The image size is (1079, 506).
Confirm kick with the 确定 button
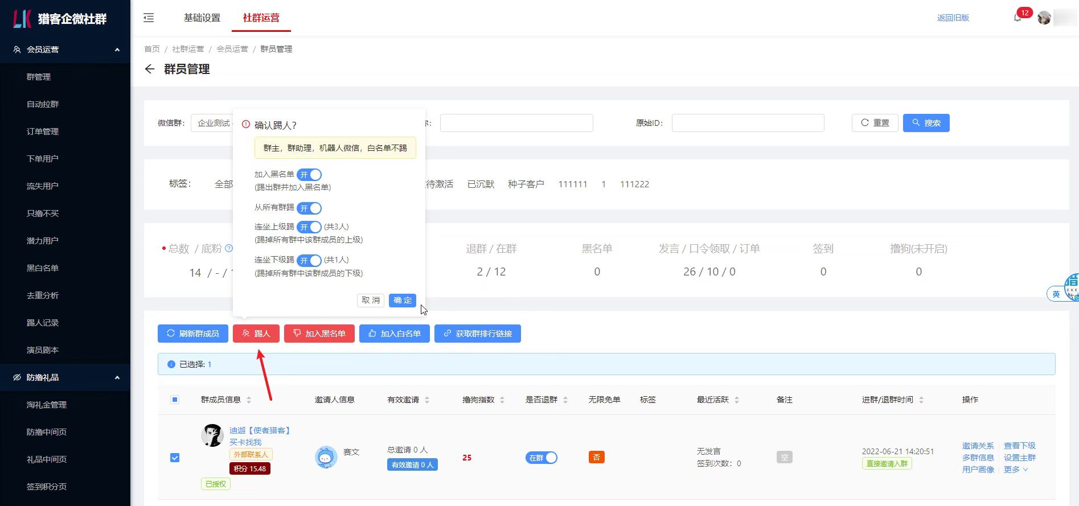pos(402,300)
